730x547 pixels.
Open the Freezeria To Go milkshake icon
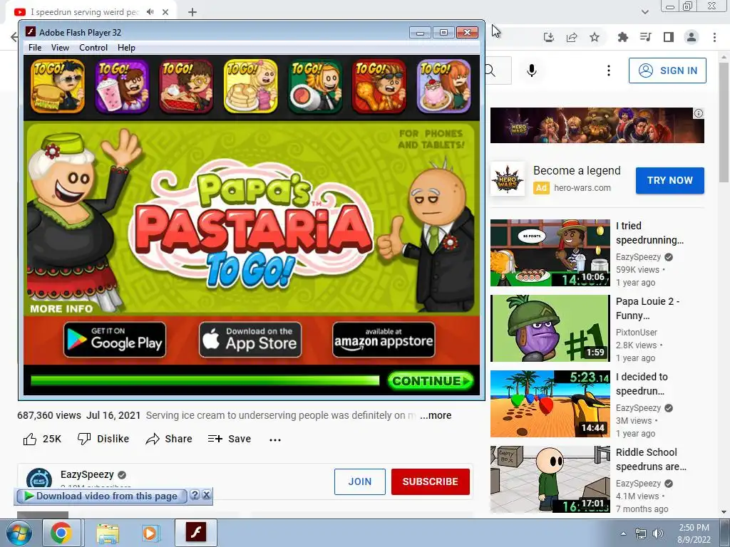pos(122,86)
